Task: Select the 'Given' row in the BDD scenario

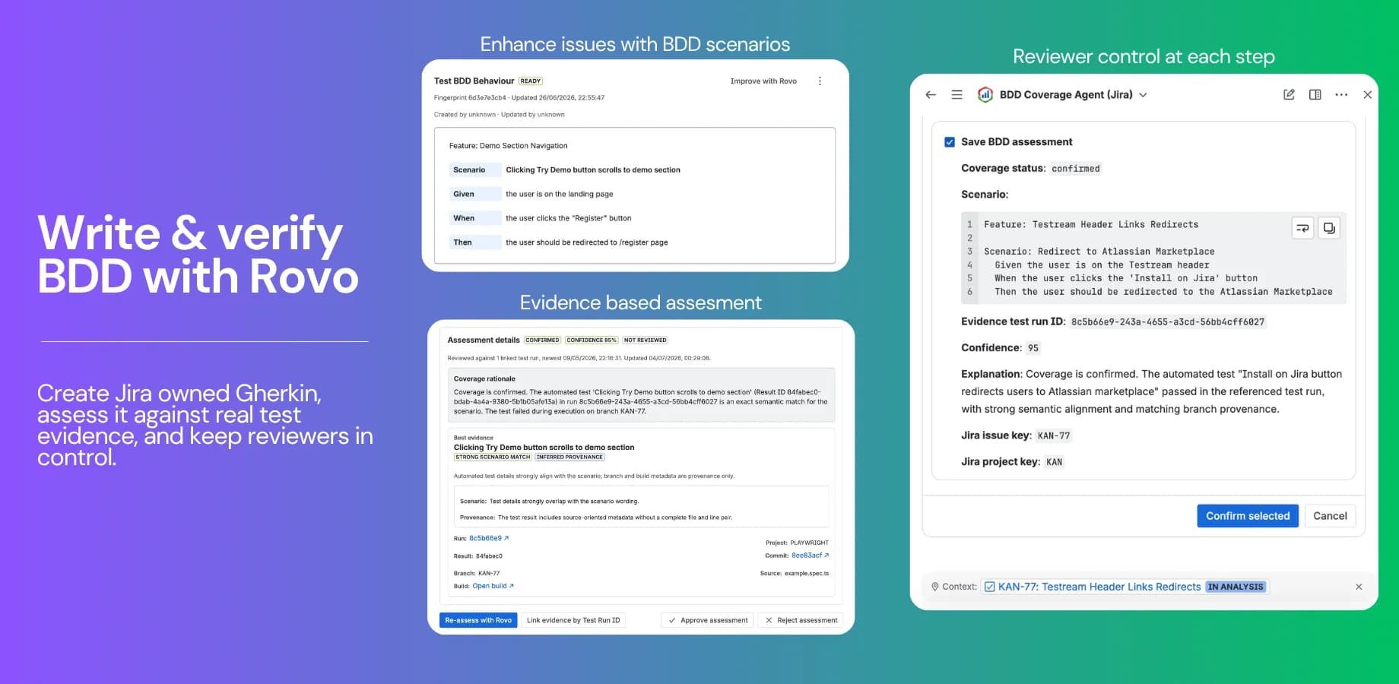Action: [635, 194]
